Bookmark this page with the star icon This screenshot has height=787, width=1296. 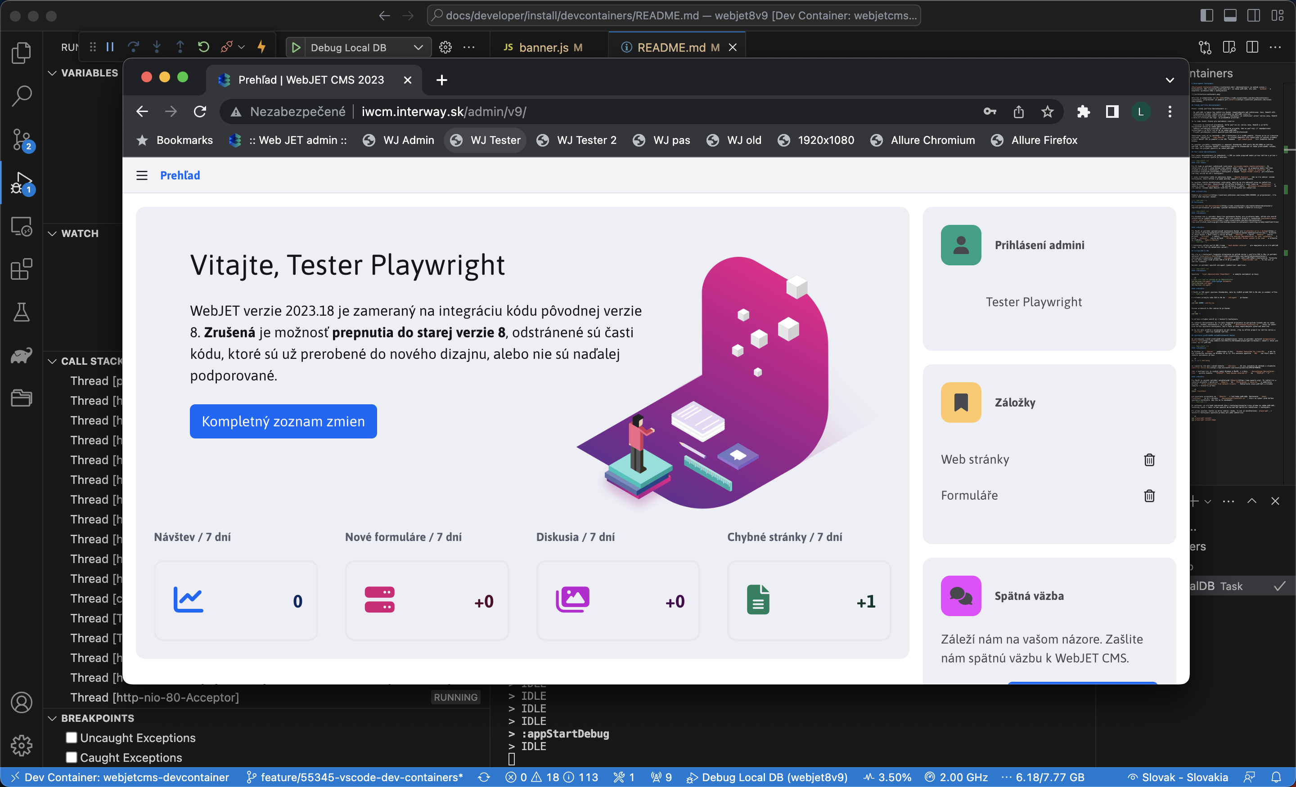(x=1047, y=112)
